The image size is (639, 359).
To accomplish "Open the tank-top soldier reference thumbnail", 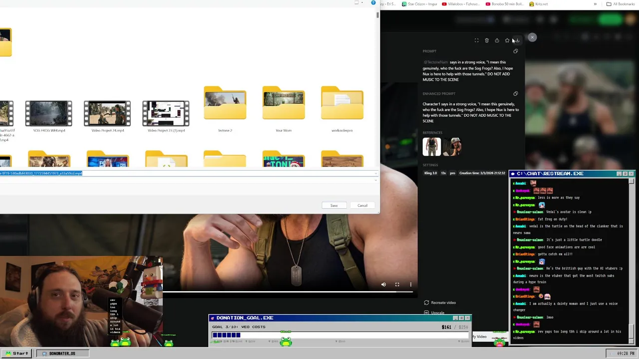I will click(x=432, y=147).
